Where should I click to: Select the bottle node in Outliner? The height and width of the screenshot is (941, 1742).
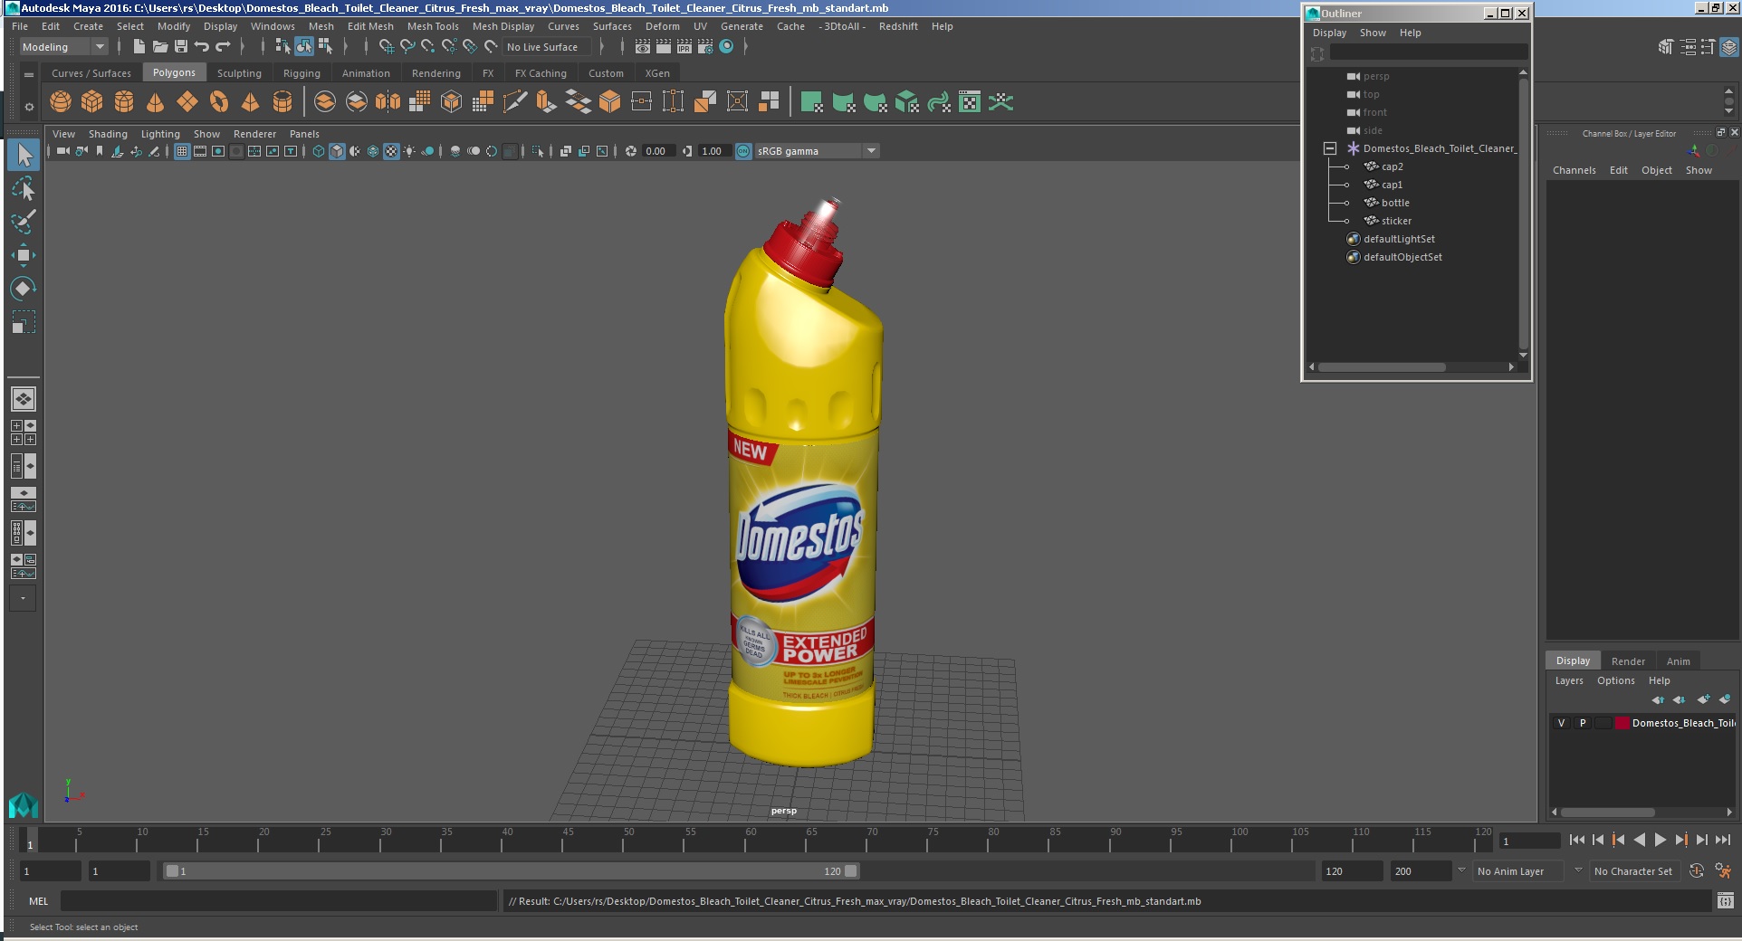(x=1395, y=203)
